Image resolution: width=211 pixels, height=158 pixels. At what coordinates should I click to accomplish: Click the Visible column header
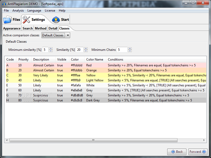point(62,60)
